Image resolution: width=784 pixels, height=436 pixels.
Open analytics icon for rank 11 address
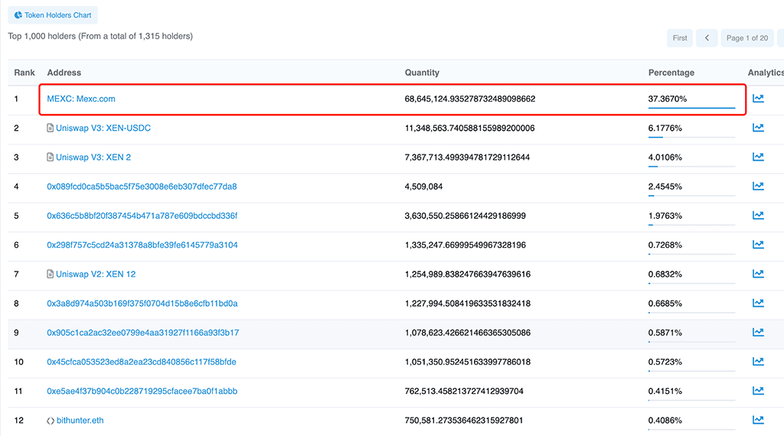coord(758,391)
